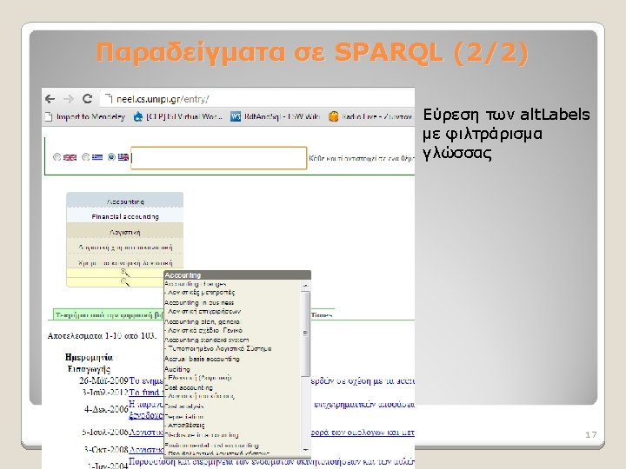Click the blank page icon of the Mendeley bookmark
Image resolution: width=626 pixels, height=469 pixels.
coord(49,117)
